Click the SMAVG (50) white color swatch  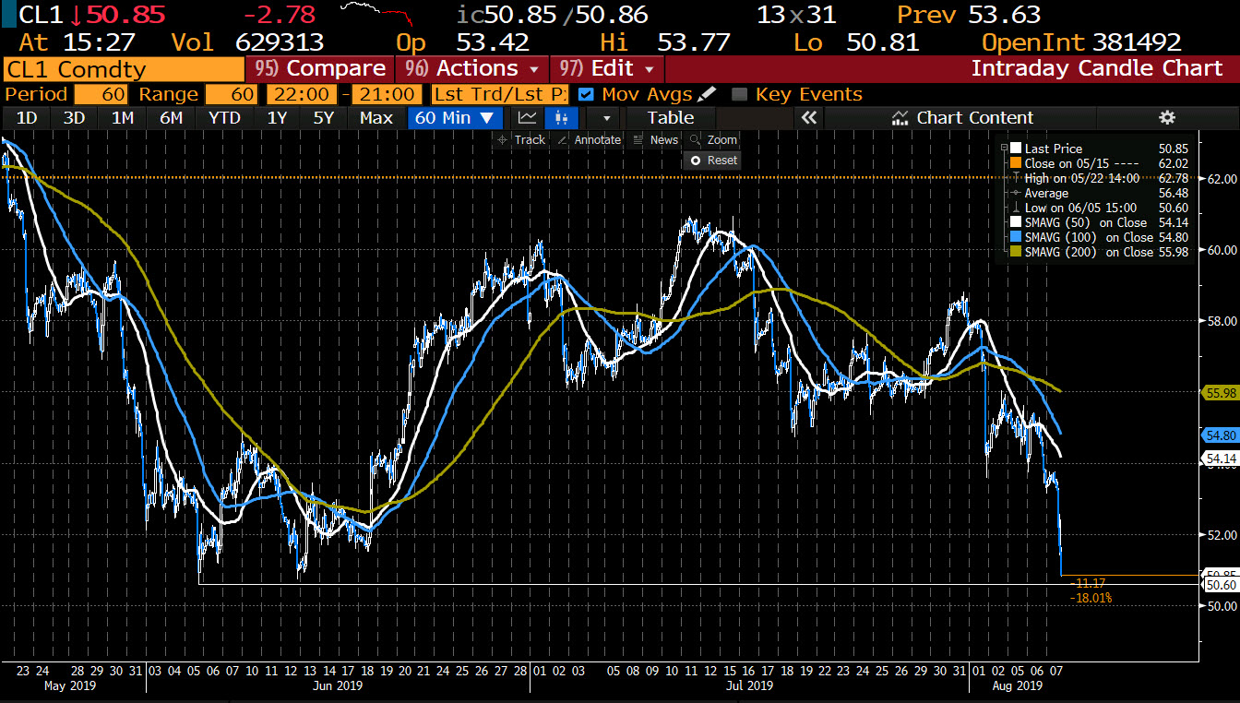(1016, 222)
